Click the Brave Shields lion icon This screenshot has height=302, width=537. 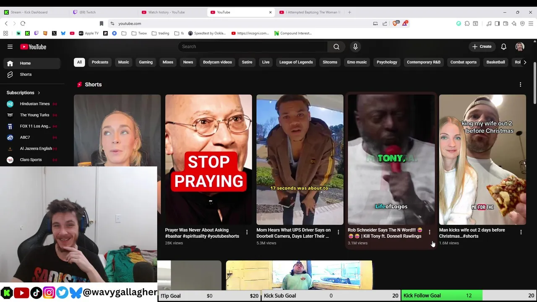(395, 23)
